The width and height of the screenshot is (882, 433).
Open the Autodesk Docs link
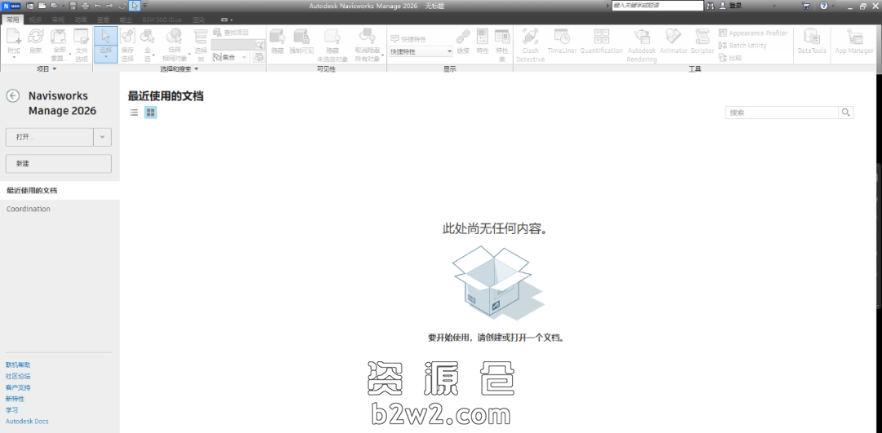27,422
